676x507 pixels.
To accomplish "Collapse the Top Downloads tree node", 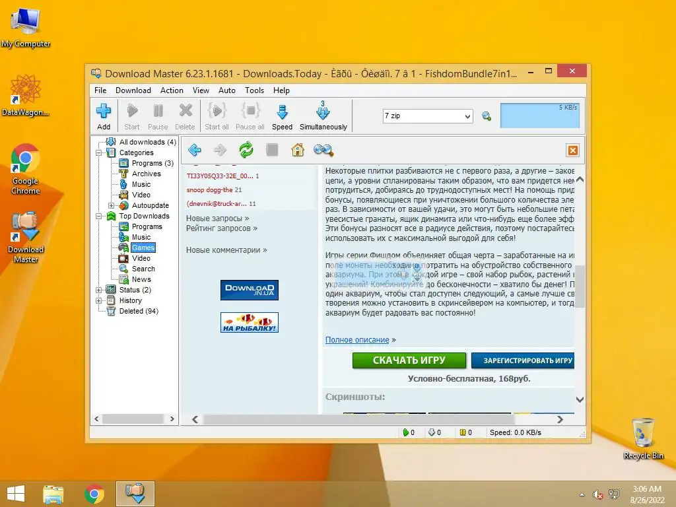I will 99,216.
